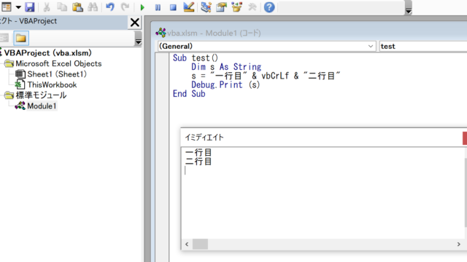Undo the last action
467x262 pixels.
(x=110, y=7)
